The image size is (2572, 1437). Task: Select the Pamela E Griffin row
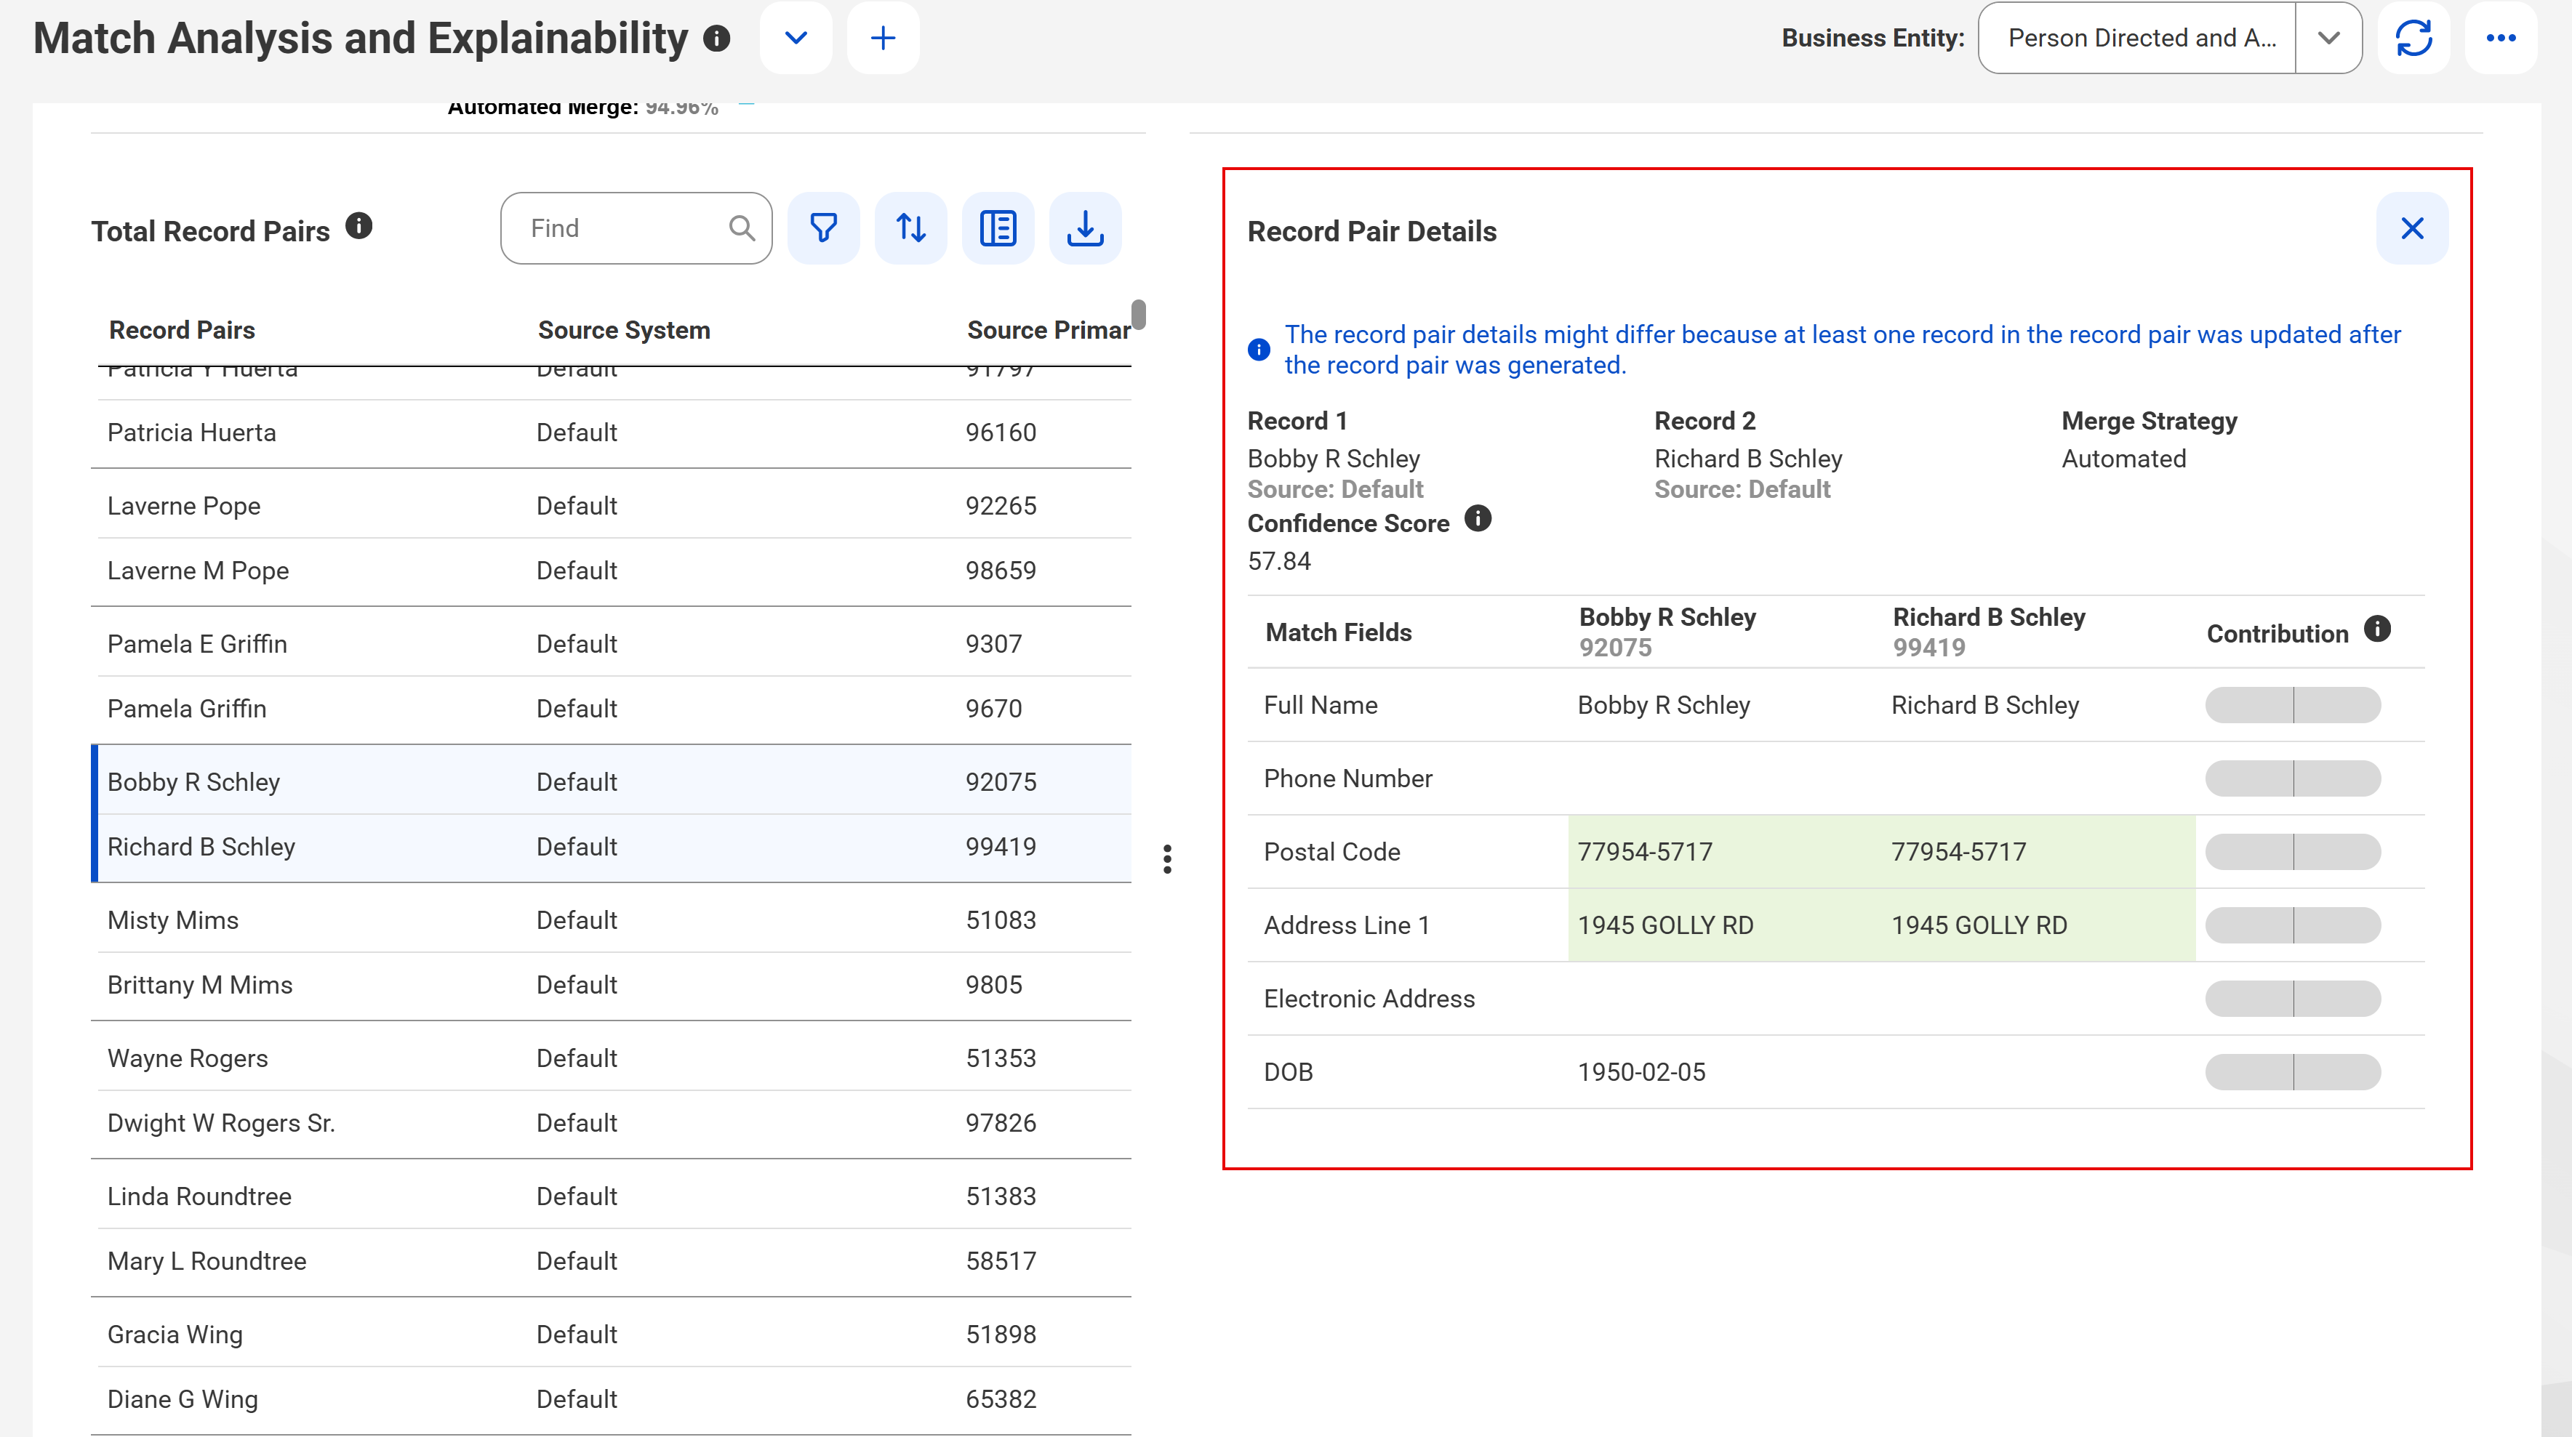coord(614,644)
